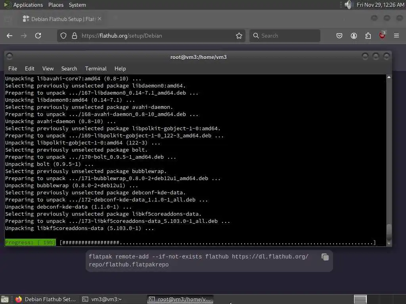Open the terminal File menu
Screen dimensions: 406x304
click(x=12, y=68)
